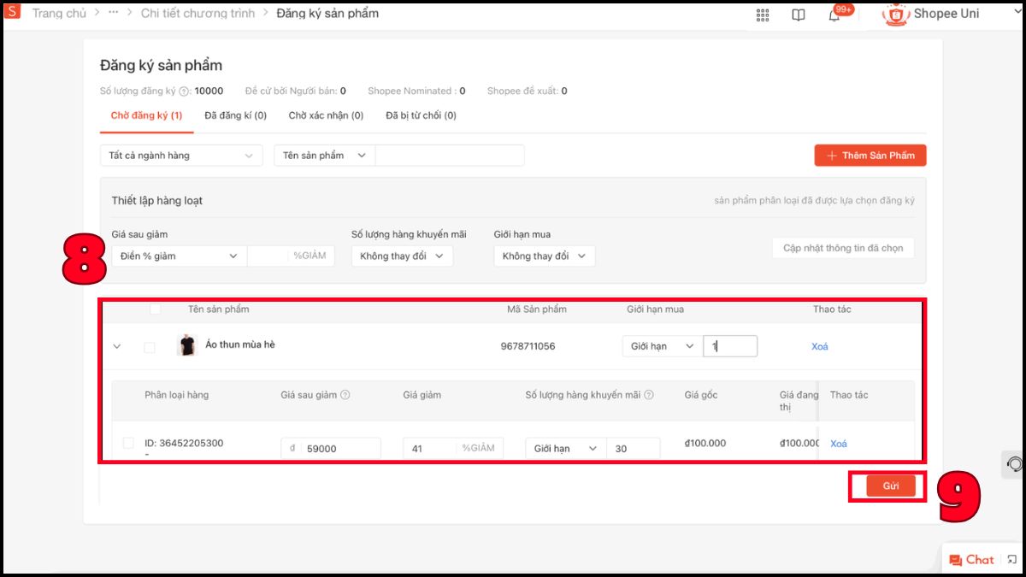The height and width of the screenshot is (577, 1026).
Task: Focus the product name search field
Action: 450,156
